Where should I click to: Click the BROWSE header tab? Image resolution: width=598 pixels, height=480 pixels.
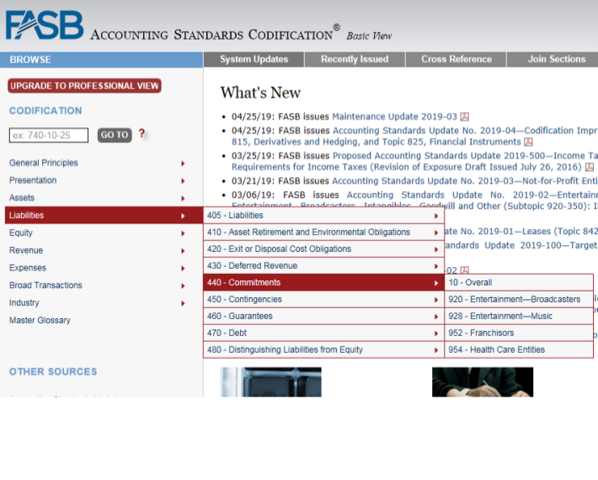click(101, 60)
